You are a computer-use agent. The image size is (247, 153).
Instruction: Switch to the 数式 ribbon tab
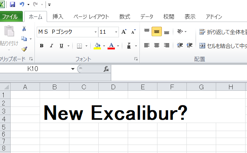point(124,16)
